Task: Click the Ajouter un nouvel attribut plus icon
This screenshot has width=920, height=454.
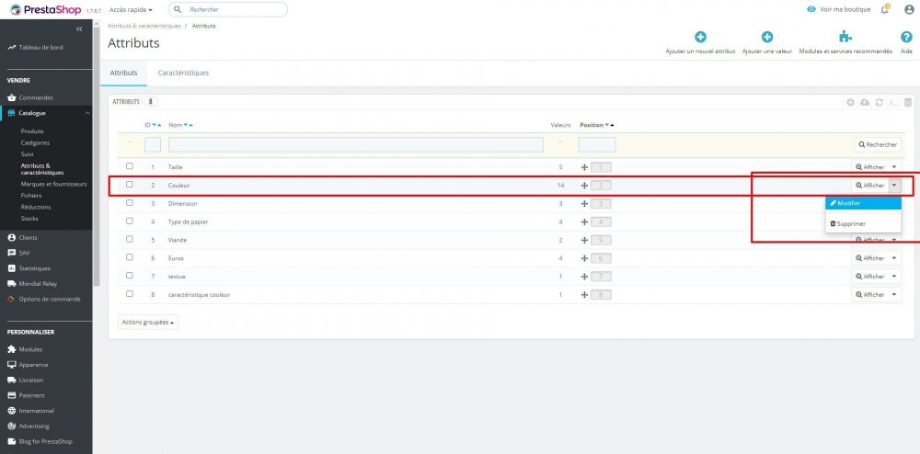Action: [700, 37]
